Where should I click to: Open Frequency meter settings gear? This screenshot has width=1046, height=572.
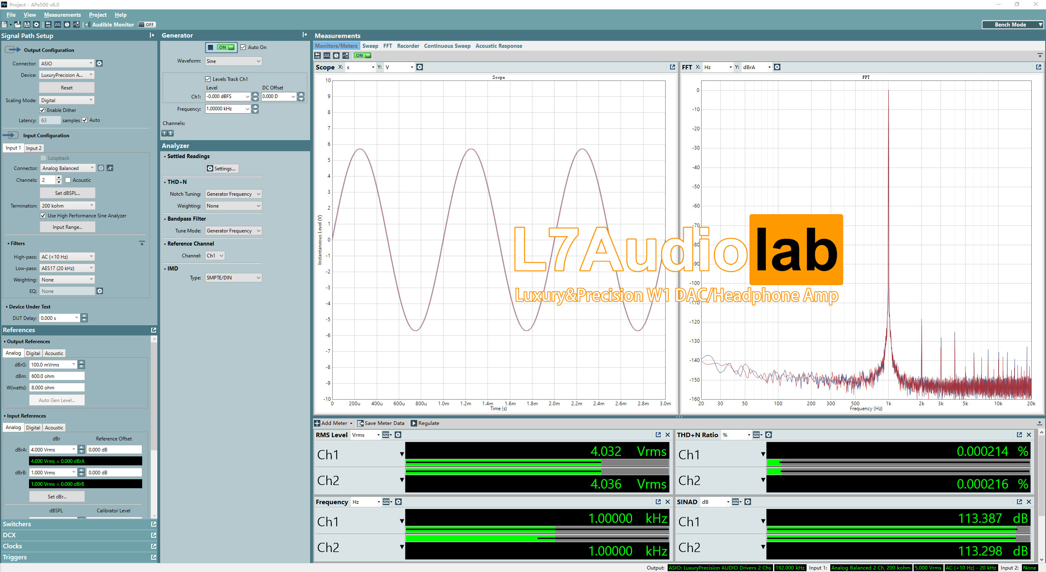click(x=399, y=502)
